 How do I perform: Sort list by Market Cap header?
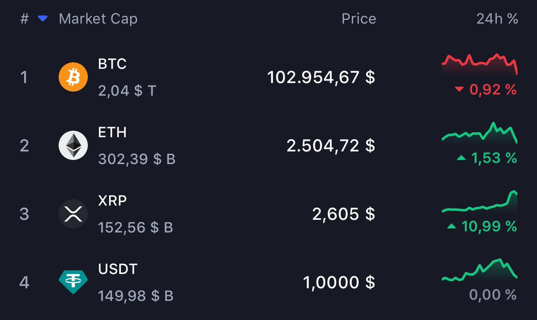click(x=98, y=19)
